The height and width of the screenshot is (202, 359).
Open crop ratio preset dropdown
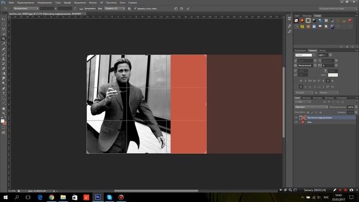[26, 8]
